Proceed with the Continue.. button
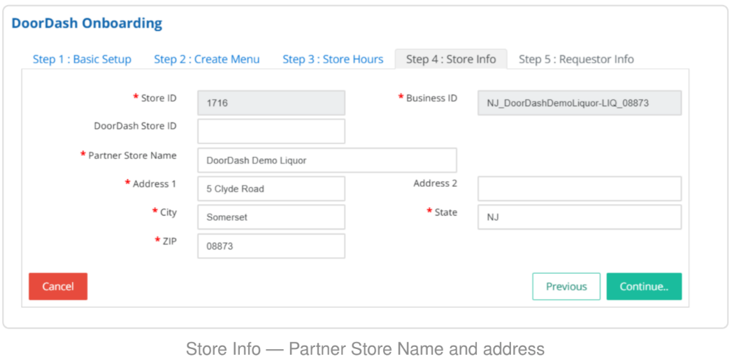This screenshot has height=361, width=732. click(644, 286)
